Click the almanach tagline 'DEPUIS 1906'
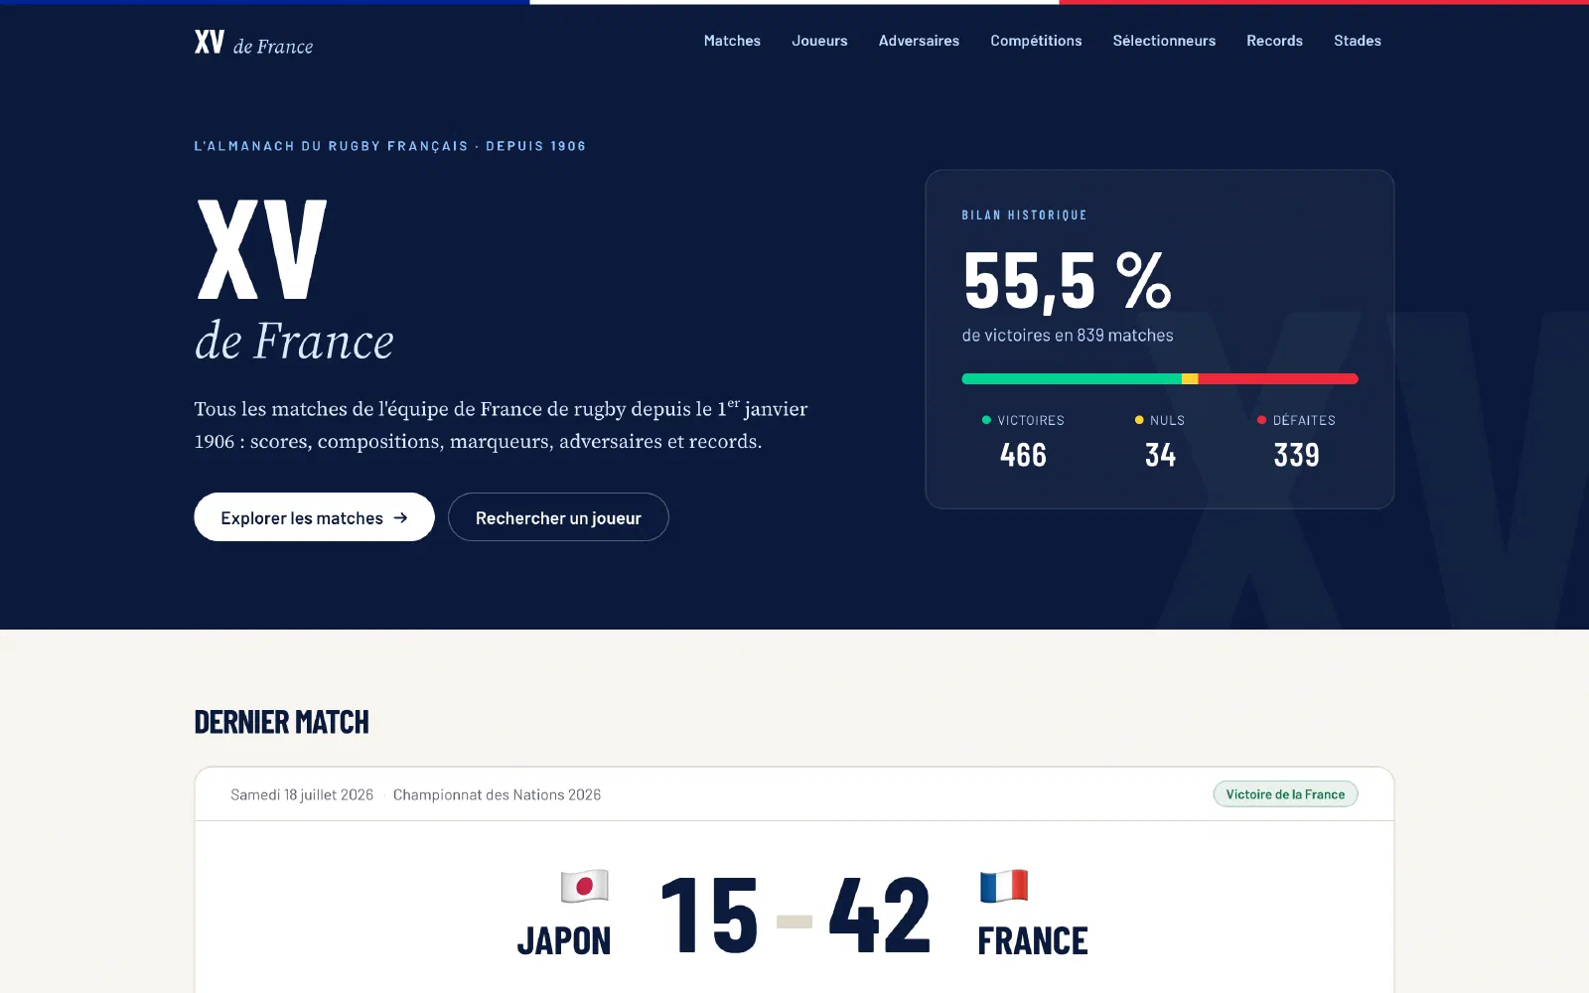The width and height of the screenshot is (1589, 993). (x=535, y=146)
